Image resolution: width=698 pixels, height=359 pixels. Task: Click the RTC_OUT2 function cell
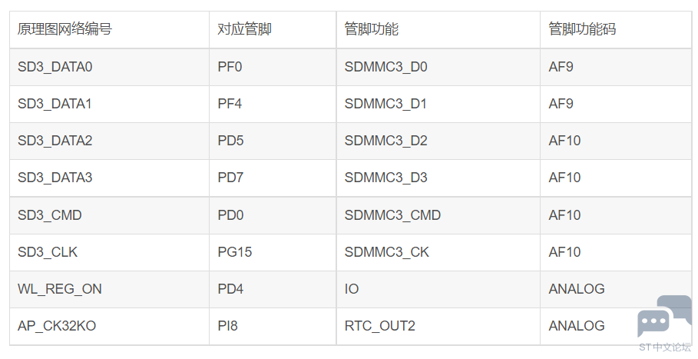click(438, 326)
